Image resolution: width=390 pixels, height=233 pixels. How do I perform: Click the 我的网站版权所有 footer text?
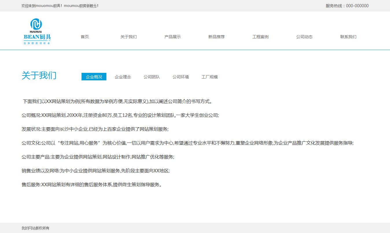pyautogui.click(x=36, y=228)
